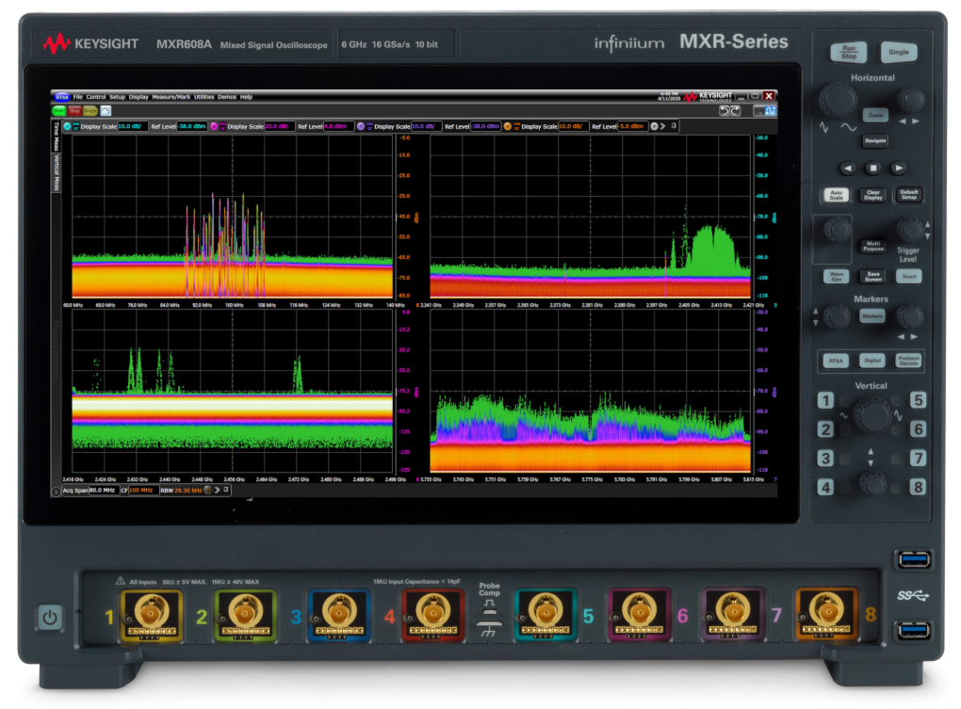The height and width of the screenshot is (709, 961).
Task: Tap the channel 1 yellow BNC input
Action: (152, 615)
